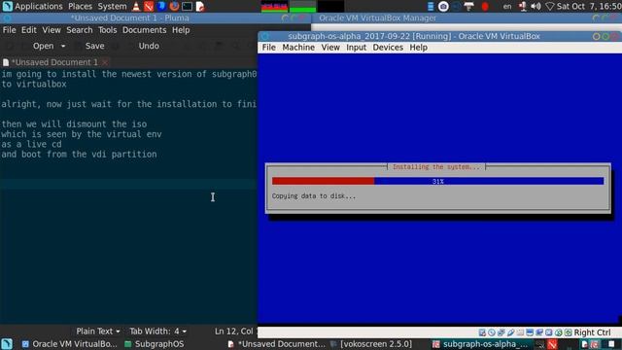Open Pluma View menu
The image size is (622, 350).
pyautogui.click(x=52, y=30)
